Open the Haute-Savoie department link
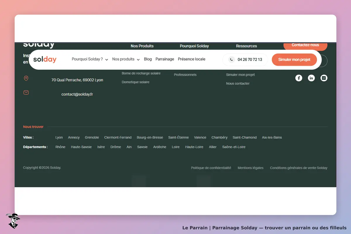This screenshot has width=351, height=234. (x=81, y=147)
